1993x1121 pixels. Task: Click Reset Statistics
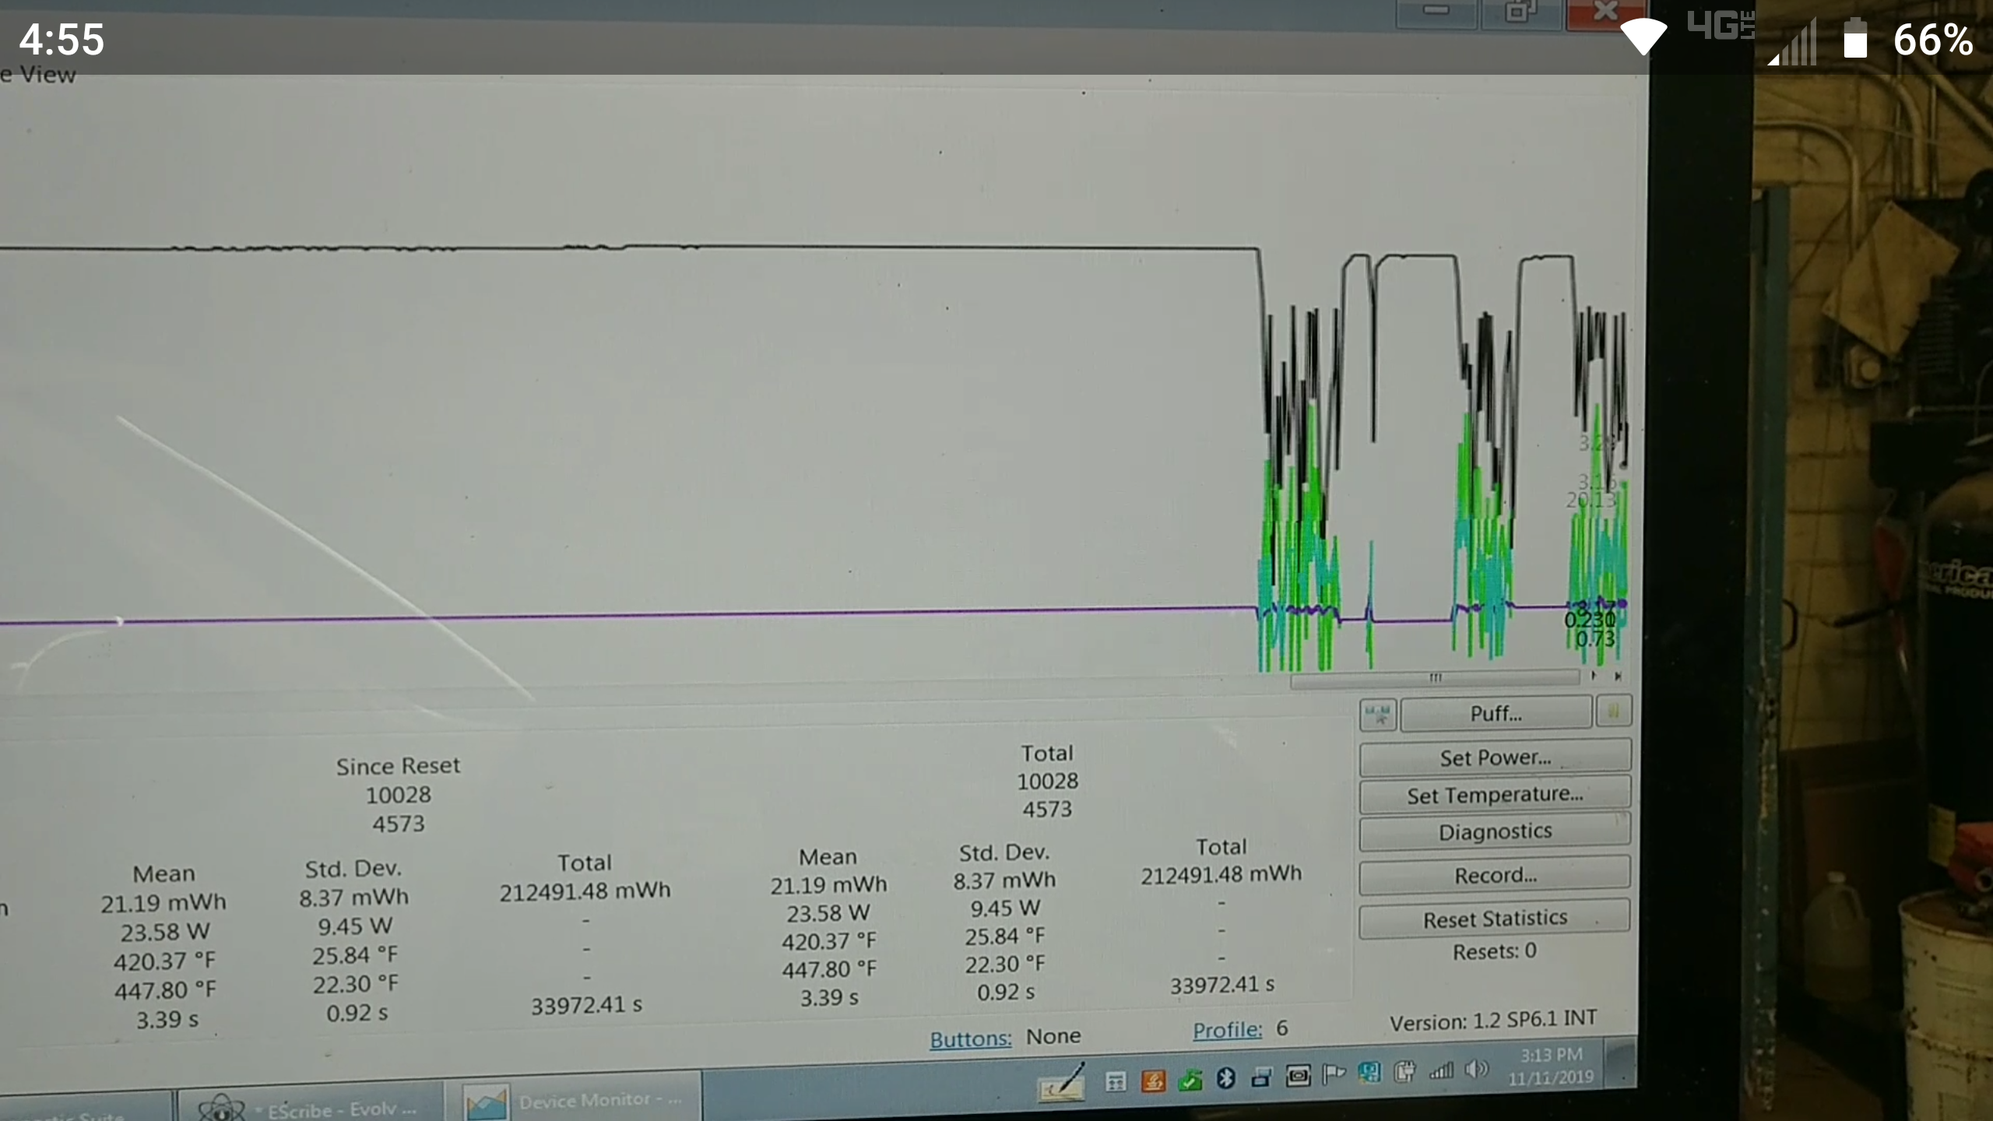(x=1494, y=919)
